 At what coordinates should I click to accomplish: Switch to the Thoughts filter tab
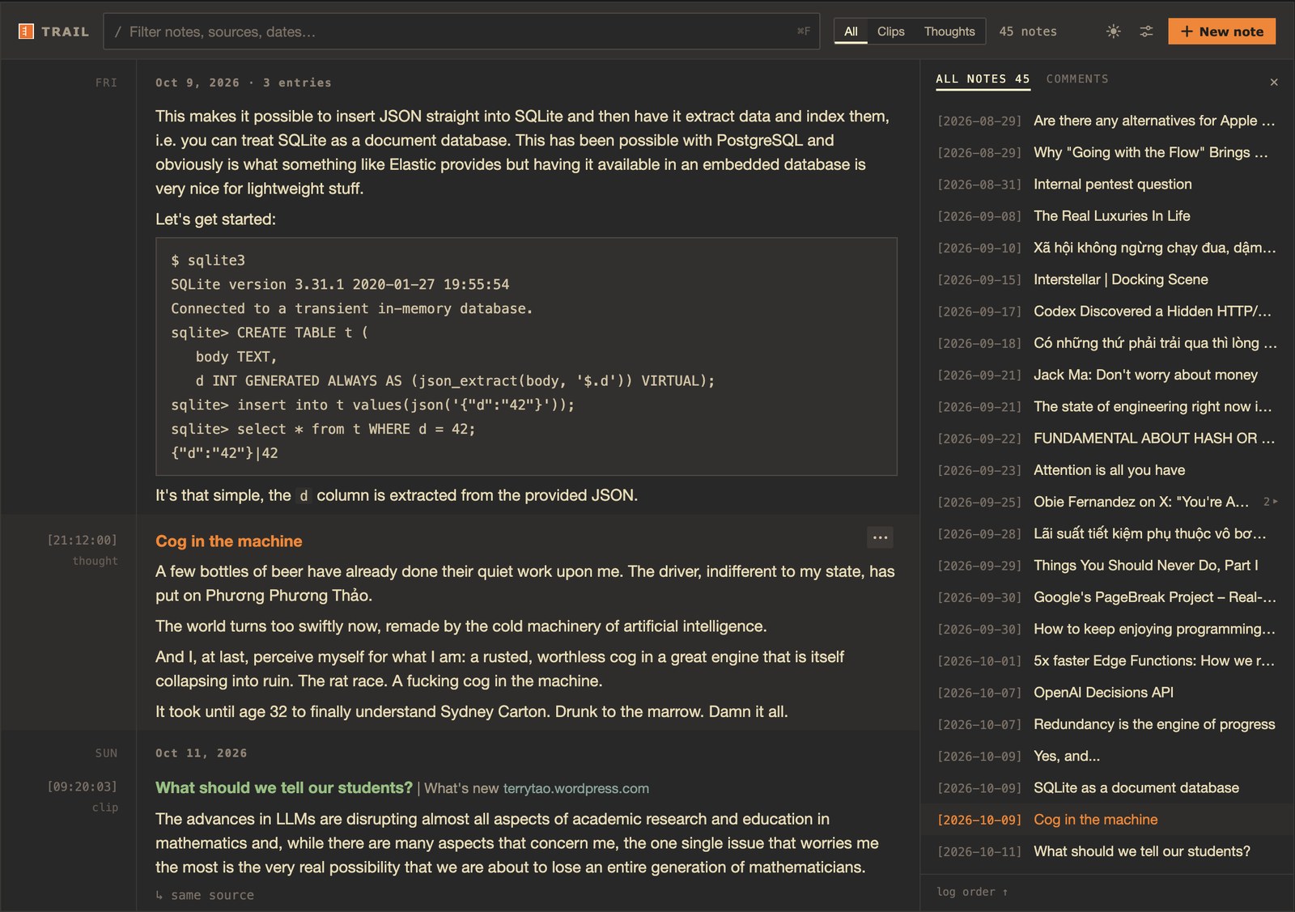(x=949, y=32)
